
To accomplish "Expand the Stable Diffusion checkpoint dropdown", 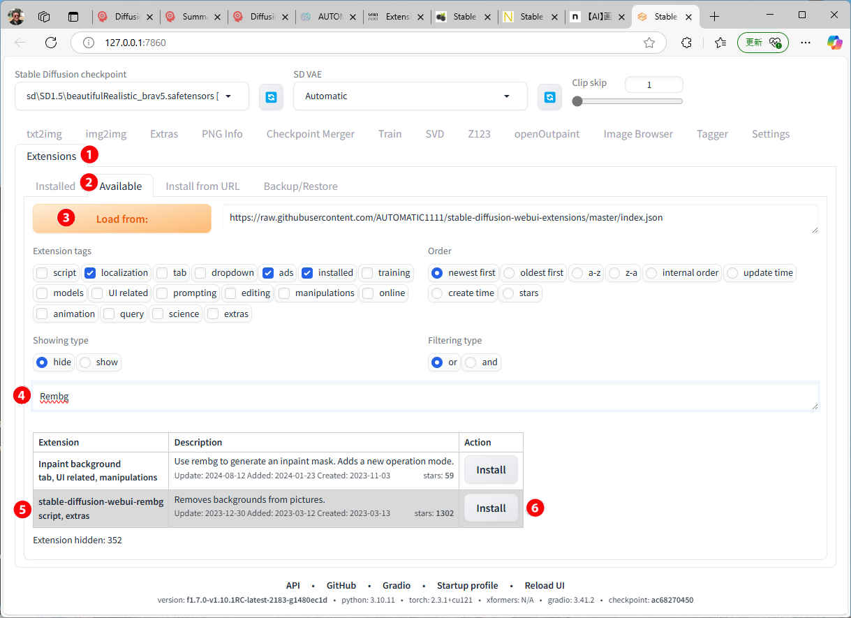I will click(228, 96).
